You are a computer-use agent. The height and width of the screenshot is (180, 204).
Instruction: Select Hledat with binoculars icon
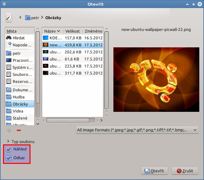[x=20, y=38]
